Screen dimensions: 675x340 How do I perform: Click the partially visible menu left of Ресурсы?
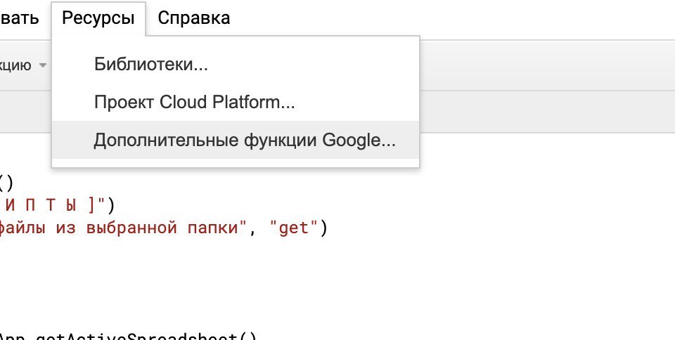20,18
